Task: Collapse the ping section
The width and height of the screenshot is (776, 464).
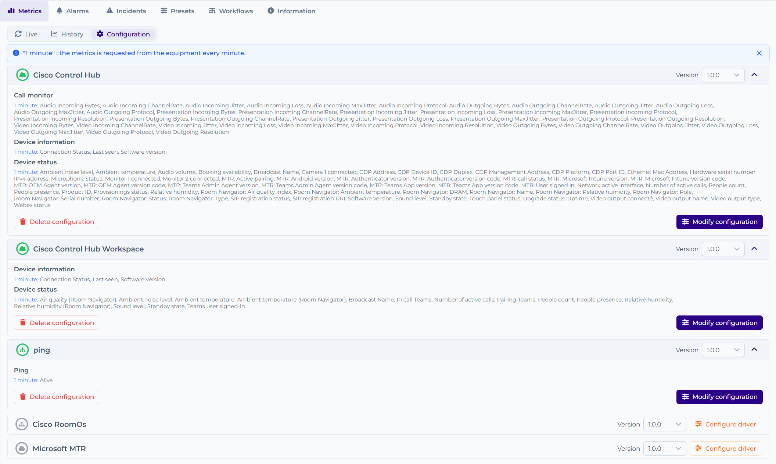Action: coord(754,350)
